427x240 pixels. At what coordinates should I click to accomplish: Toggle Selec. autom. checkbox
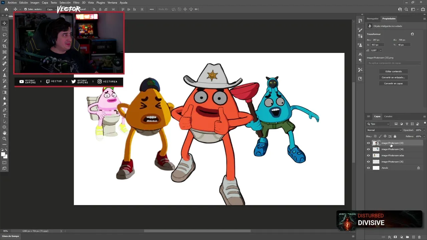(26, 9)
